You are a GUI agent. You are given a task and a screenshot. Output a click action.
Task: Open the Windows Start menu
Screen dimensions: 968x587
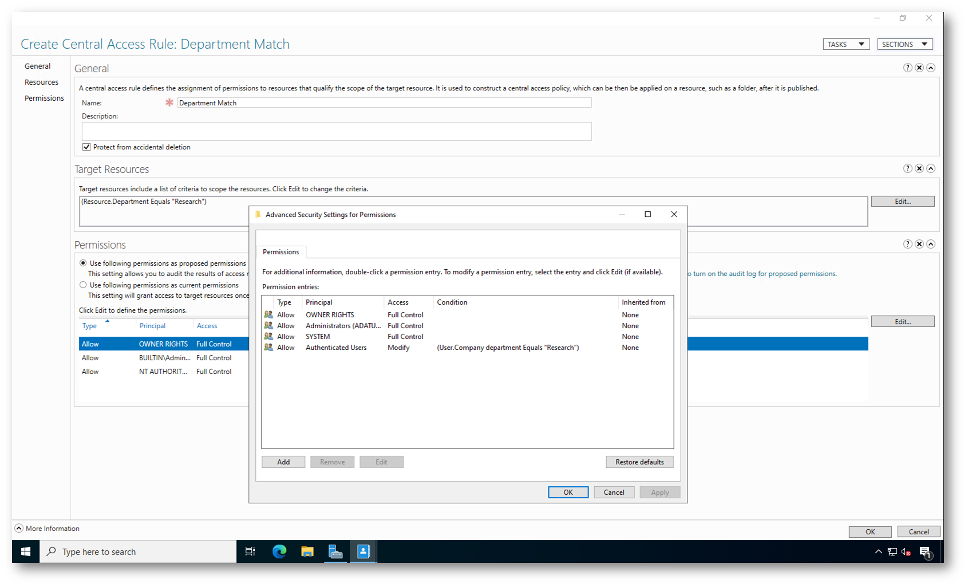point(26,551)
